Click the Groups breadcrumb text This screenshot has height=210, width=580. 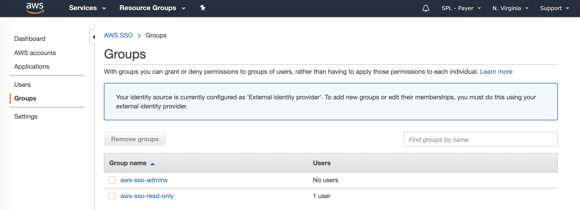(156, 35)
